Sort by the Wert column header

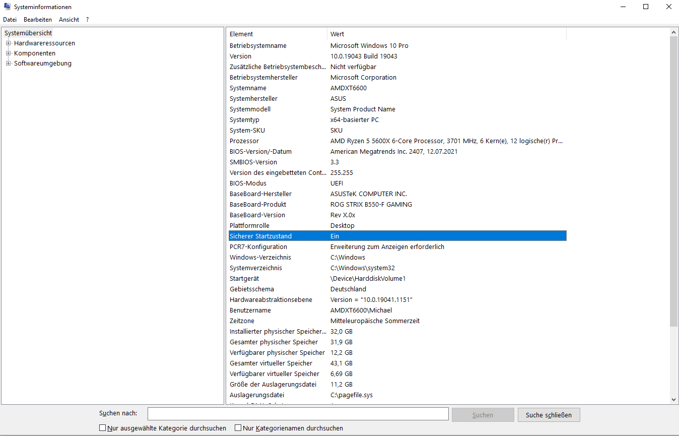coord(447,34)
